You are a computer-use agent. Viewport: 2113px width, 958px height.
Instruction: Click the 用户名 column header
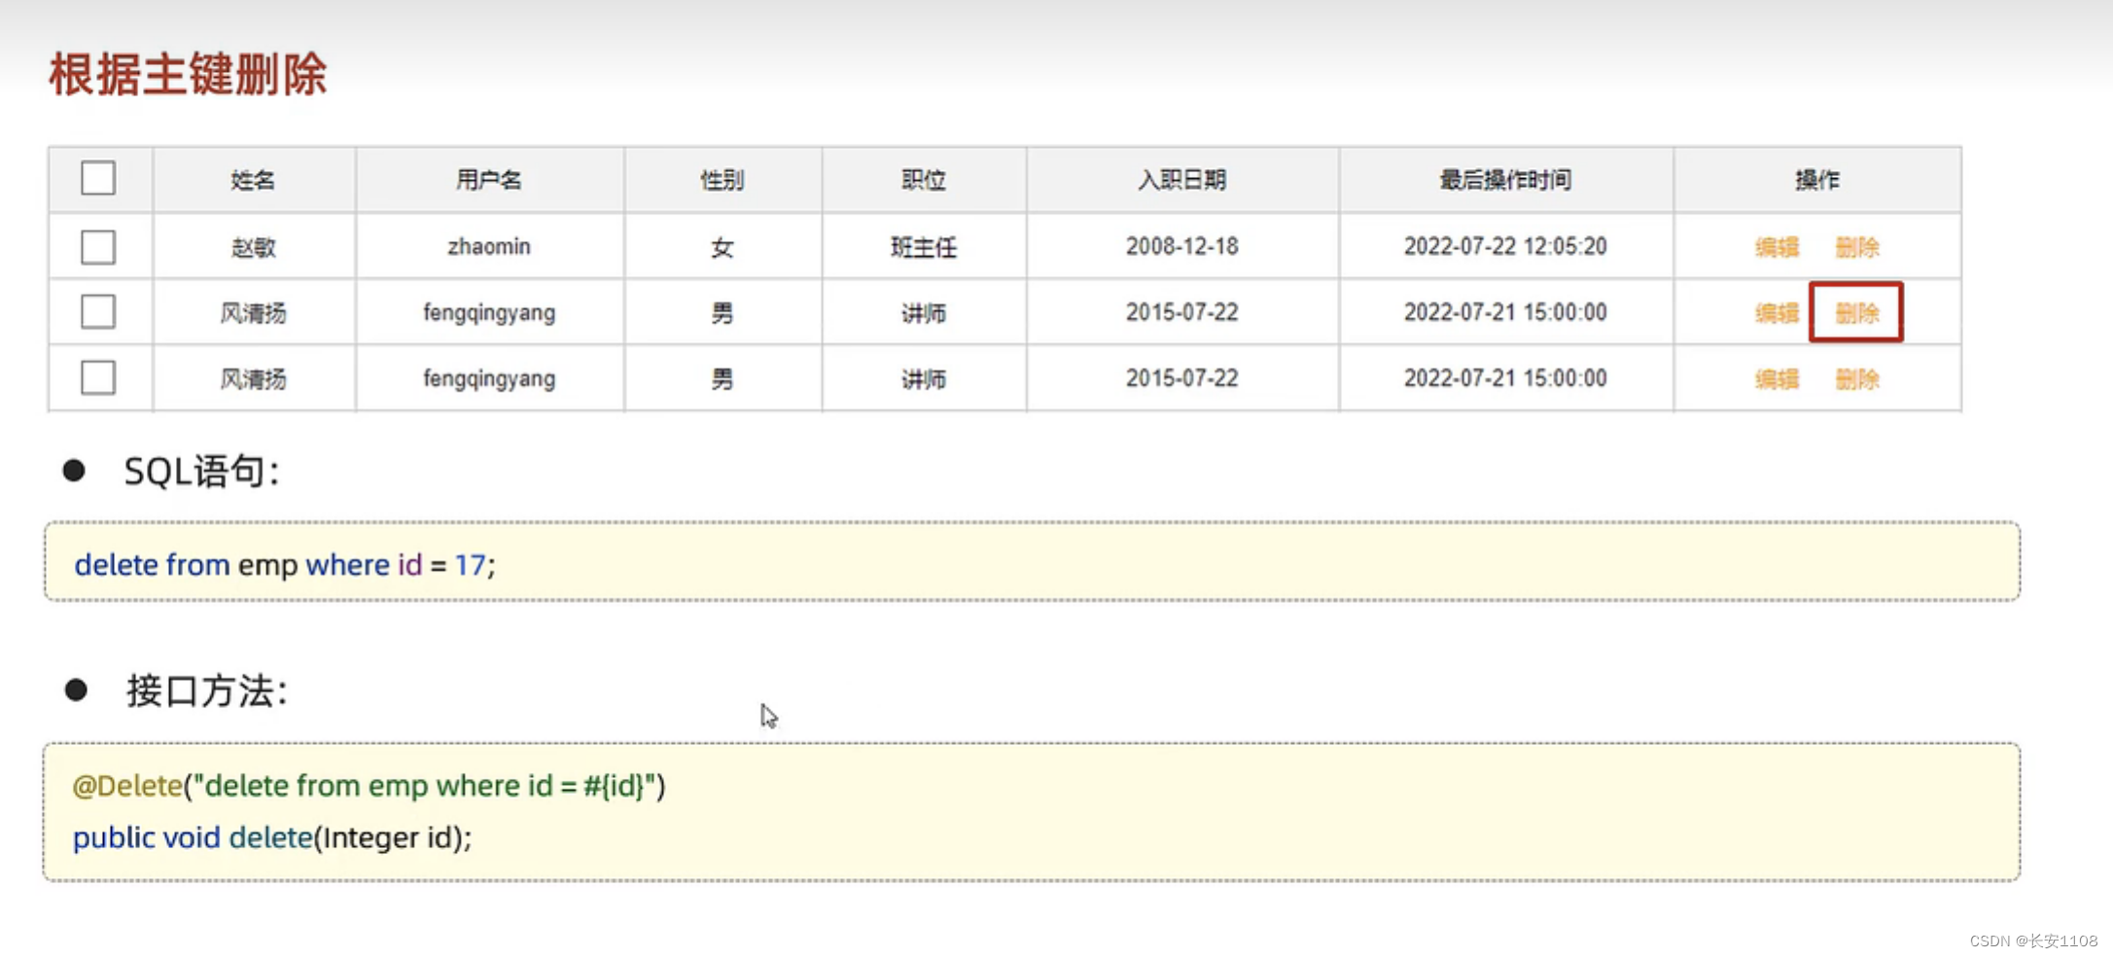coord(489,180)
